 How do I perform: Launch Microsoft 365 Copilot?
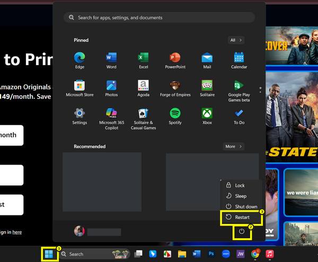[x=111, y=119]
